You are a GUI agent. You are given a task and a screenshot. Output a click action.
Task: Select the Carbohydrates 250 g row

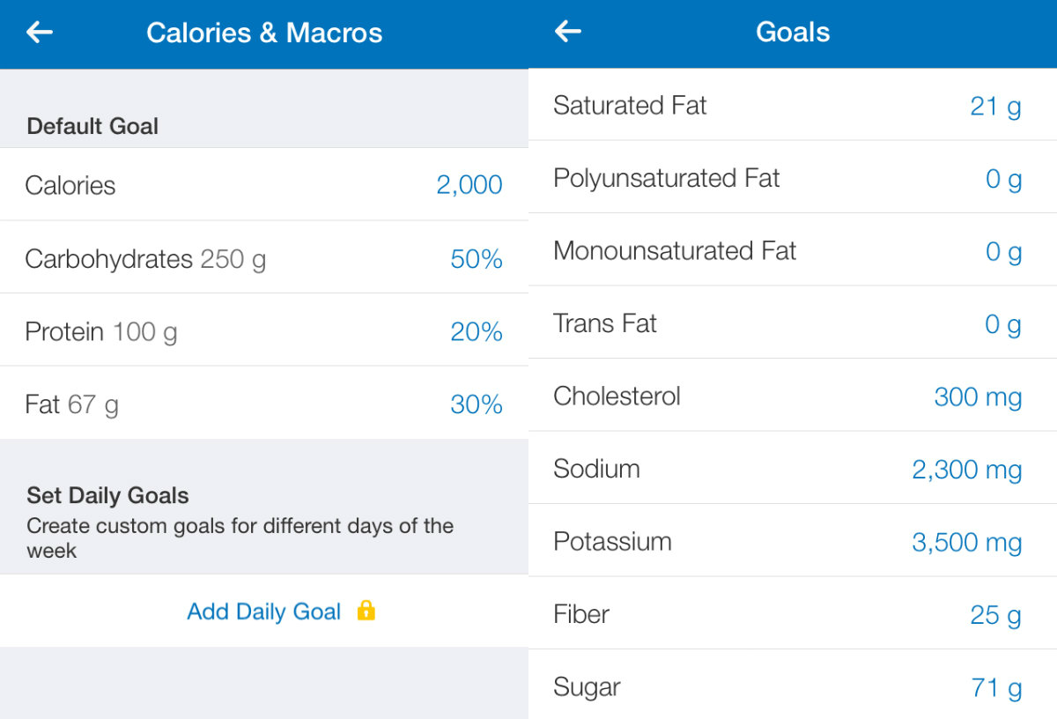coord(145,259)
